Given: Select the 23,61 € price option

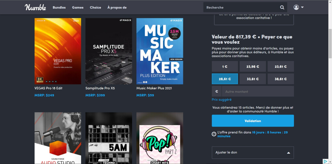Looking at the screenshot, I should tap(281, 67).
